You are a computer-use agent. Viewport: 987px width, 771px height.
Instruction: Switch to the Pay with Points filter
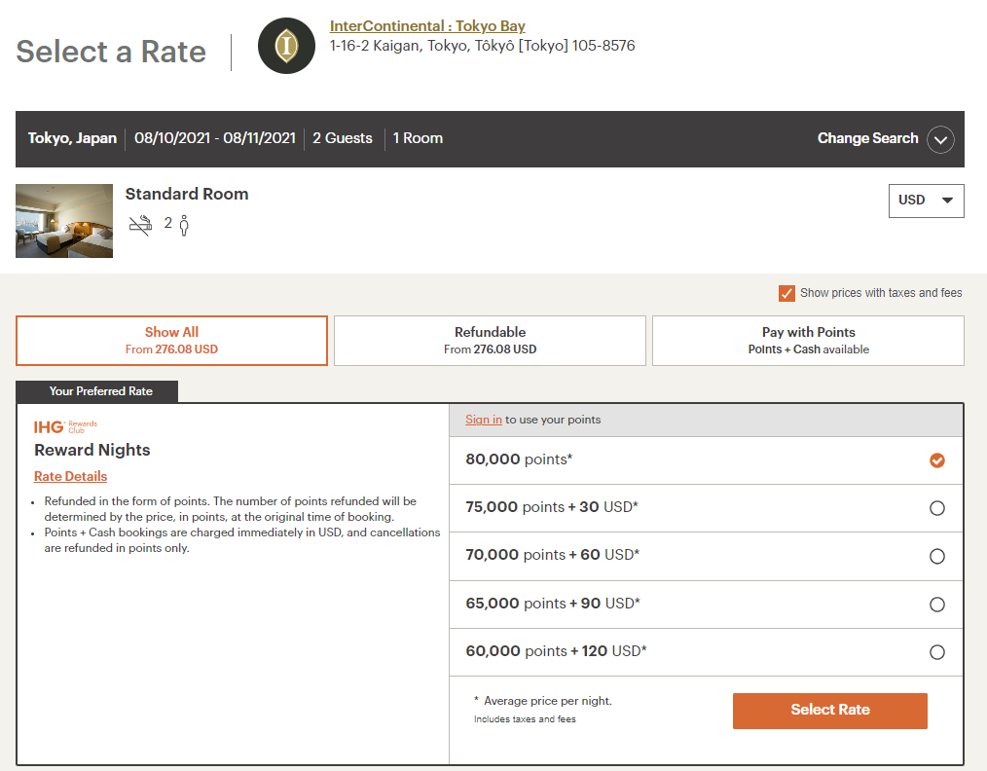tap(808, 340)
